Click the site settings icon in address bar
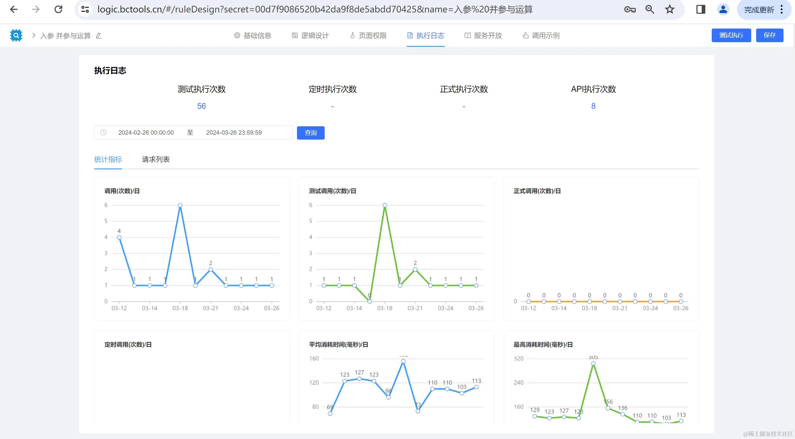Screen dimensions: 795x439 coord(85,9)
